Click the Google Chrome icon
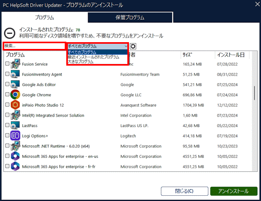Screen dimensions: 261x201 coord(15,95)
